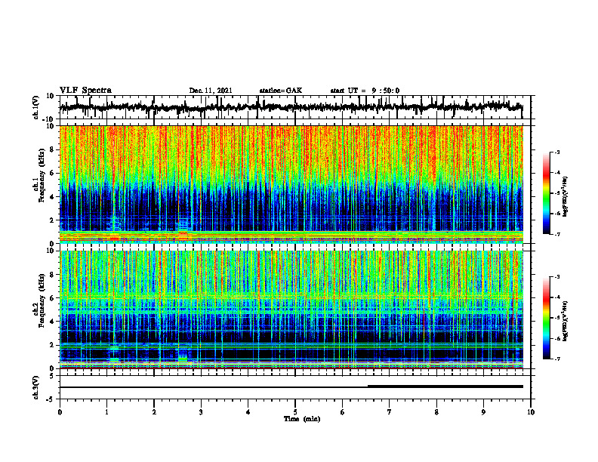Click the "4" kHz tick of ch.1 spectrogram

coord(54,197)
